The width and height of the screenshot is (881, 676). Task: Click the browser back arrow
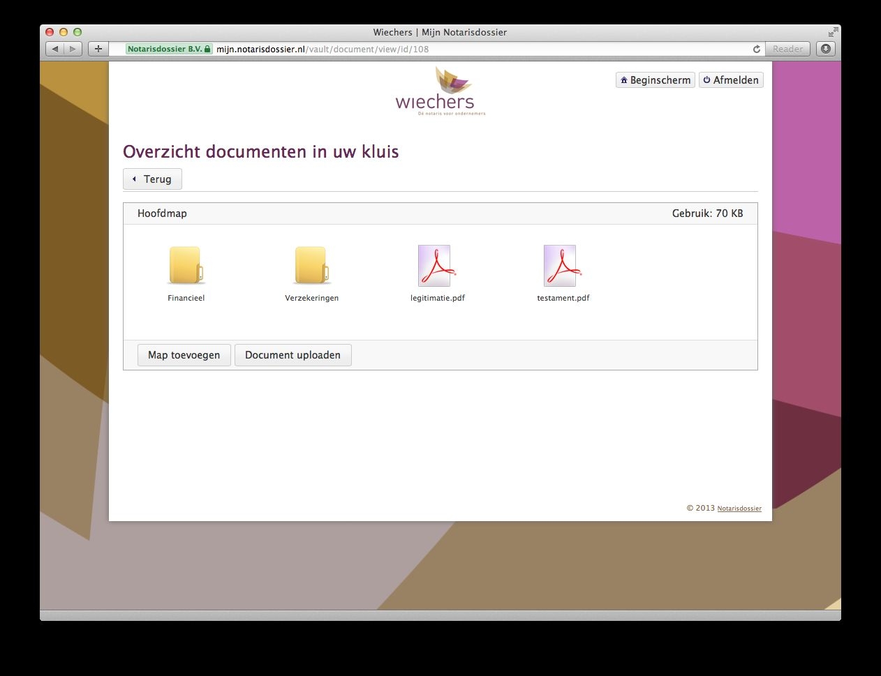pyautogui.click(x=55, y=49)
